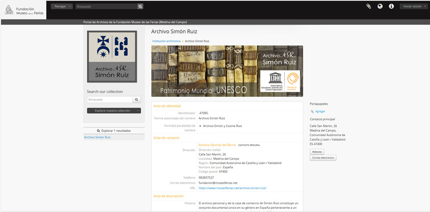Click the Portapapeles heading
Viewport: 430px width, 212px height.
tap(319, 104)
